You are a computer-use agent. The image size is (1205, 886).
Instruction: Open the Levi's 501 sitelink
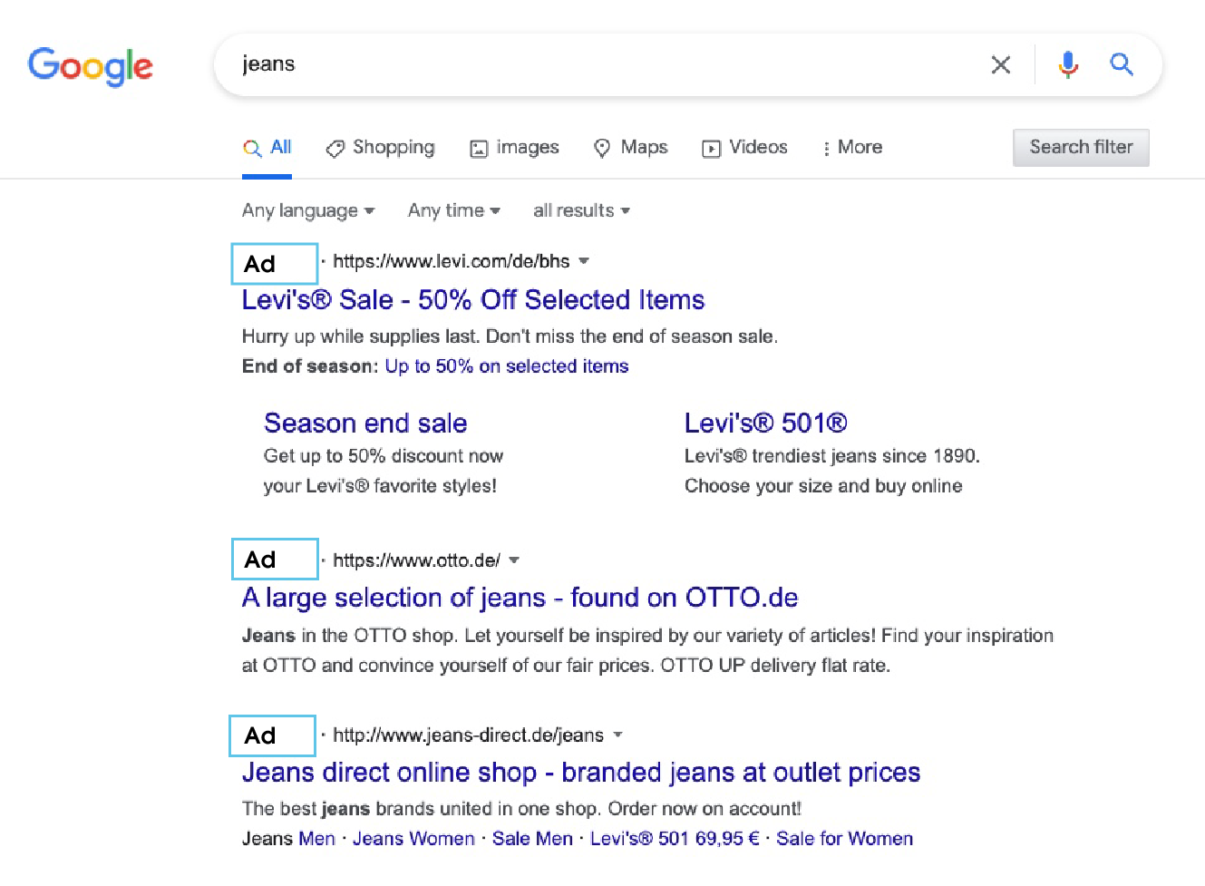(x=766, y=423)
